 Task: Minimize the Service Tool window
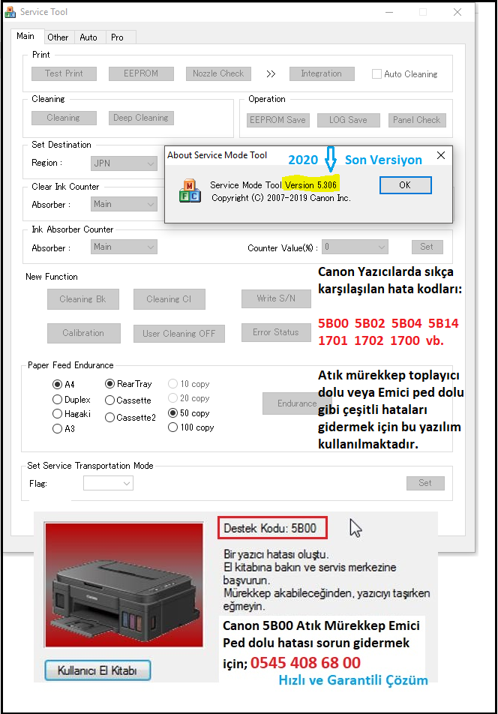389,12
